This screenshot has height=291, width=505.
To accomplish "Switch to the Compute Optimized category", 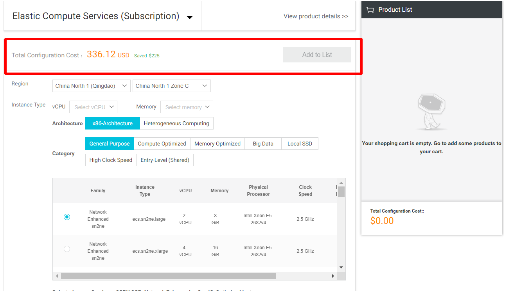I will click(162, 143).
